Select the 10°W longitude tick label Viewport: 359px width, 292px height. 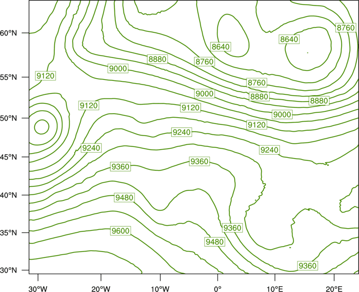160,288
